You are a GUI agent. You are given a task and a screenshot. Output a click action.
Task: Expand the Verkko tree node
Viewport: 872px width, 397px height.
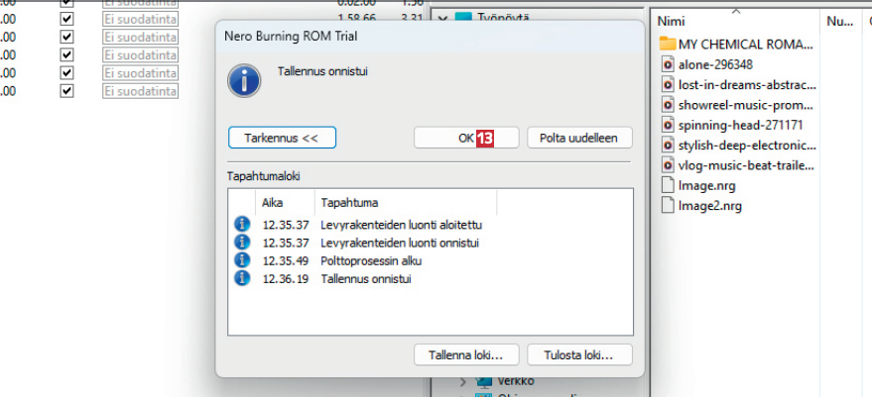pos(462,381)
